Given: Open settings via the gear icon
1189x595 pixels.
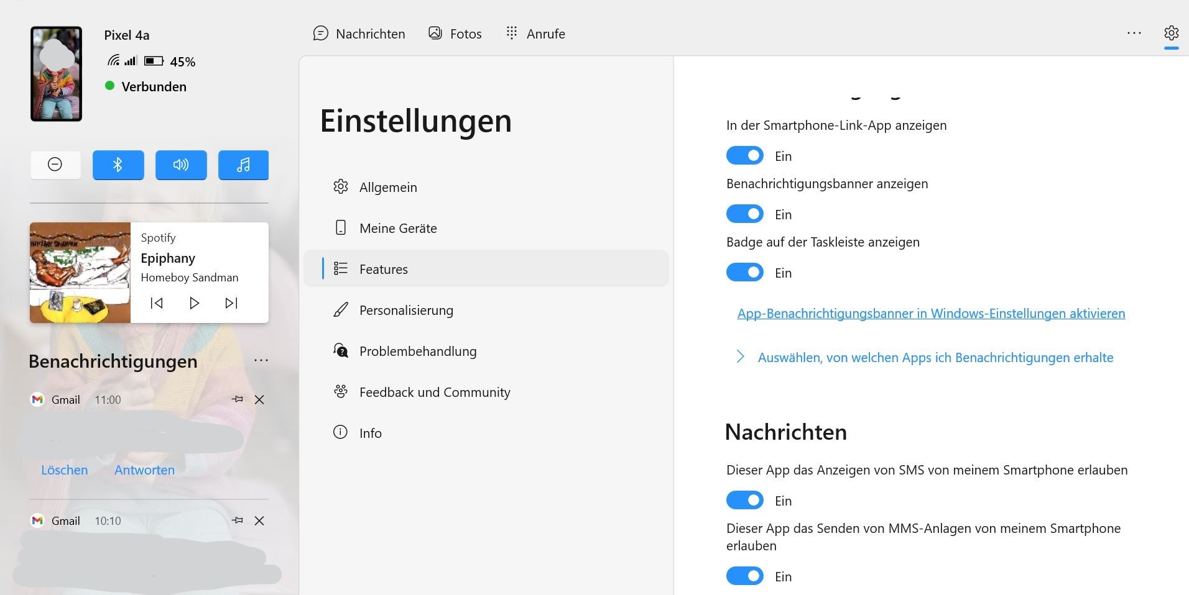Looking at the screenshot, I should [1171, 33].
